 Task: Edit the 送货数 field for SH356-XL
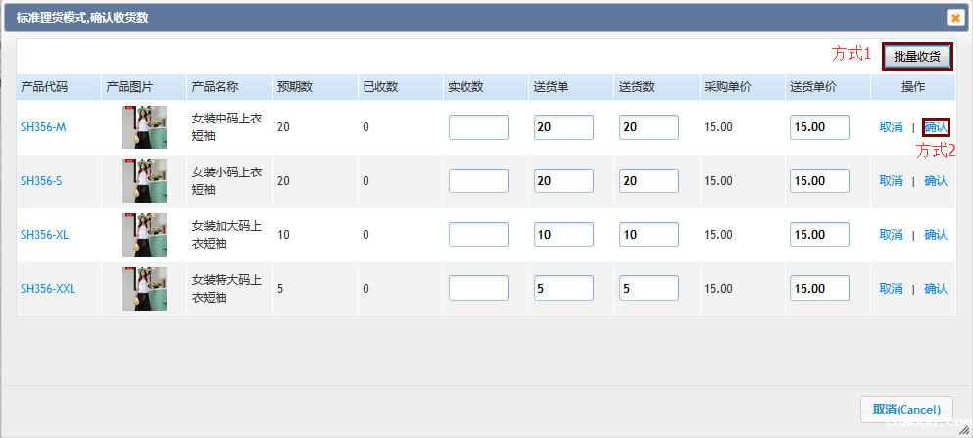point(649,235)
